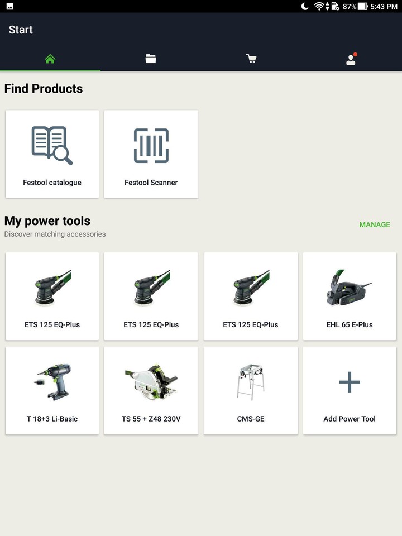Tap the image notification icon in status bar

[x=10, y=6]
